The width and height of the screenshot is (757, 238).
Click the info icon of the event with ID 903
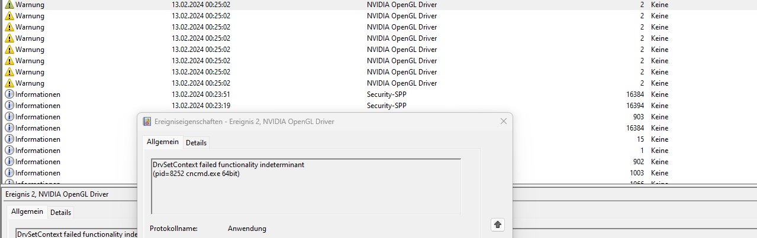9,117
